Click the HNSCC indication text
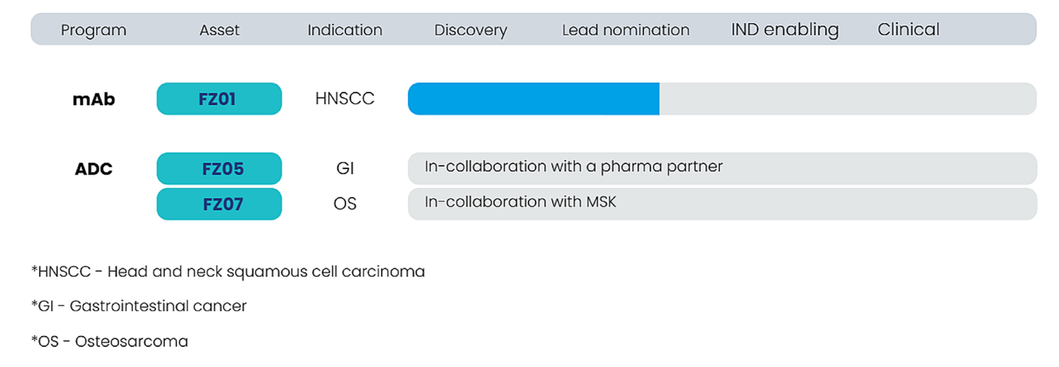This screenshot has height=367, width=1059. (344, 99)
